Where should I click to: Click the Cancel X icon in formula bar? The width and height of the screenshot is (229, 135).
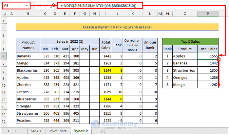tap(39, 6)
